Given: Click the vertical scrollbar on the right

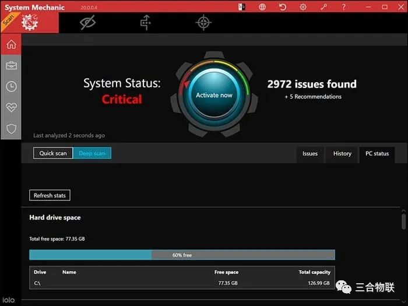Looking at the screenshot, I should coord(403,222).
